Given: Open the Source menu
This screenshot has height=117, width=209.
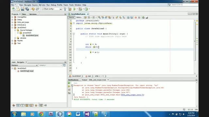Looking at the screenshot, I should (x=35, y=5).
